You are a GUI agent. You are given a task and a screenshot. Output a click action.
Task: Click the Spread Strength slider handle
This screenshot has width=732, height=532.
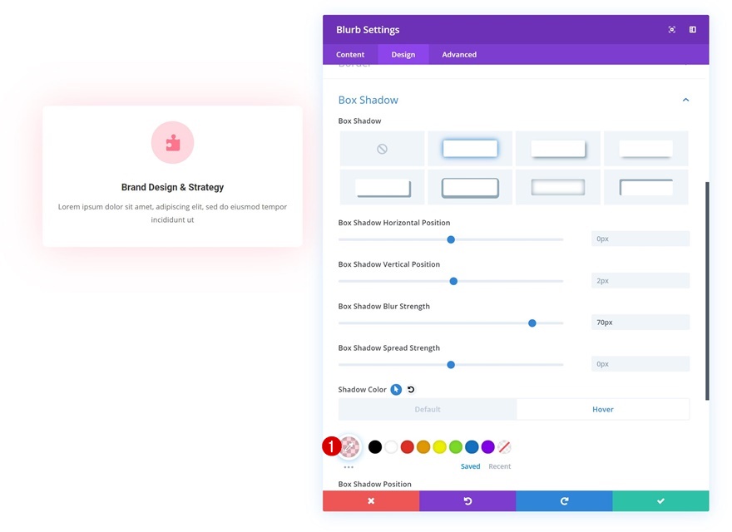tap(451, 365)
